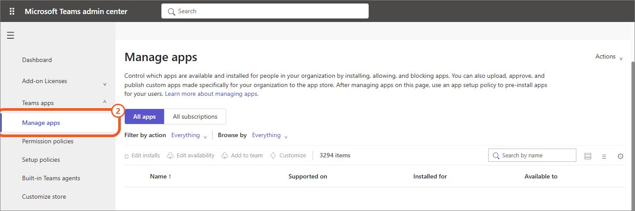Open Manage apps in the sidebar

point(41,123)
